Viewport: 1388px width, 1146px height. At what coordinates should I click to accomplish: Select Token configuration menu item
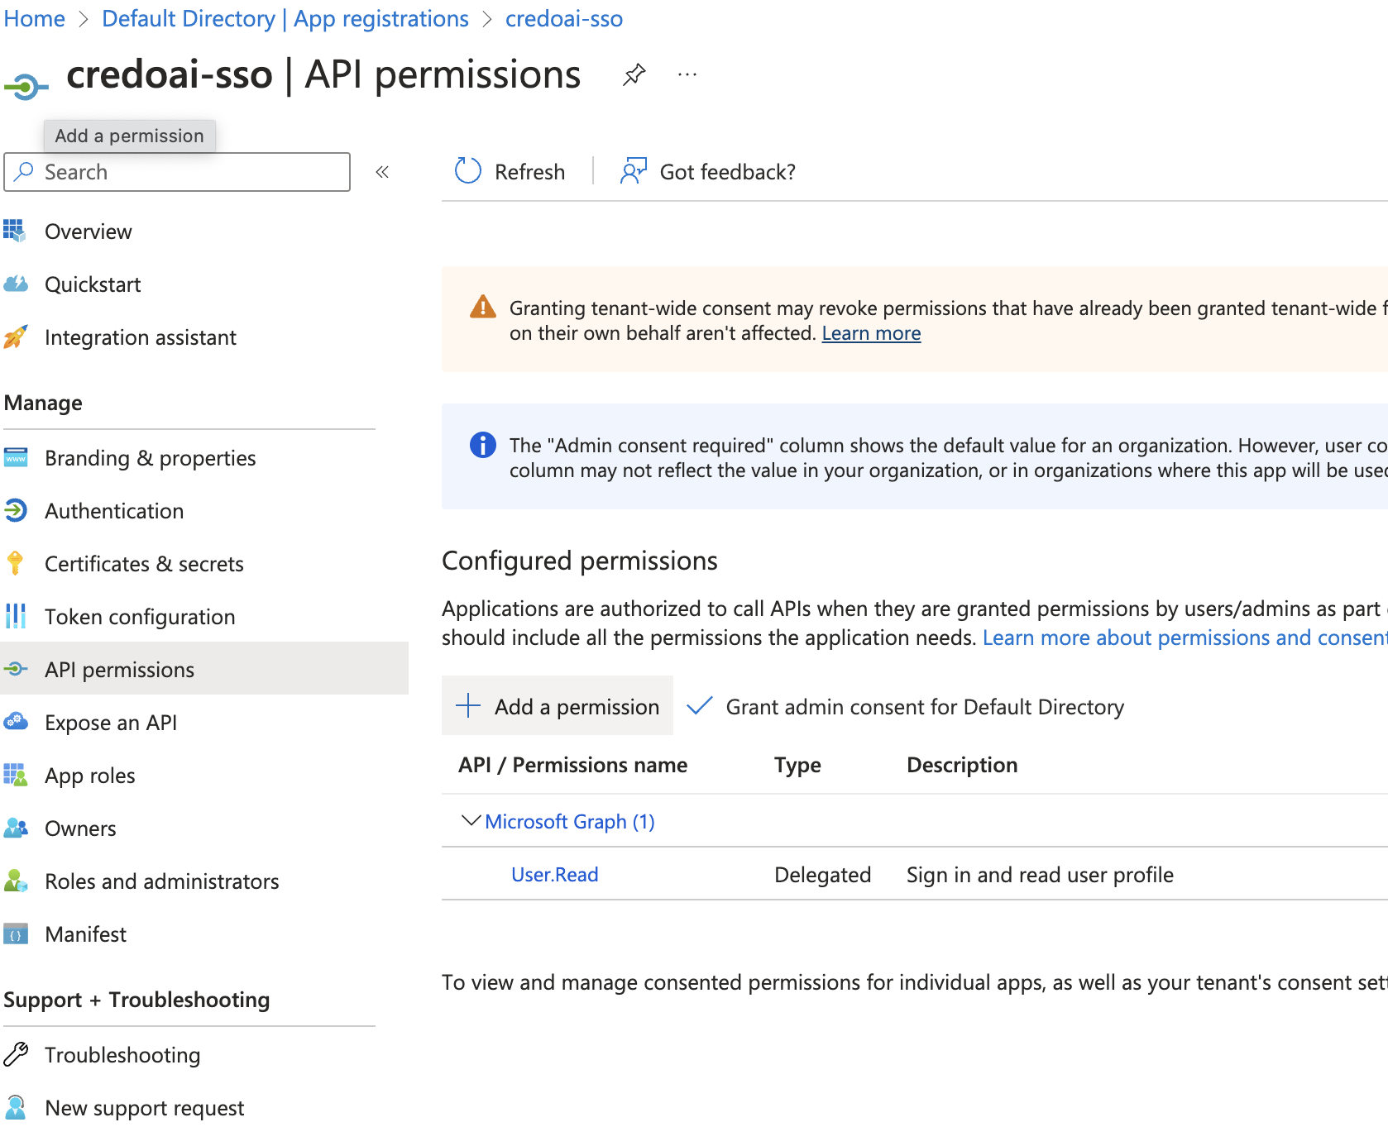click(x=140, y=617)
